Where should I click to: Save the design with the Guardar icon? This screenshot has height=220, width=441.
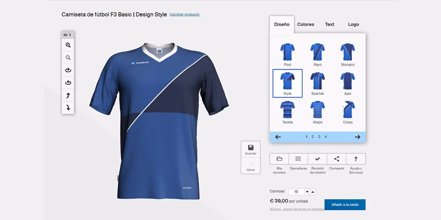(251, 148)
